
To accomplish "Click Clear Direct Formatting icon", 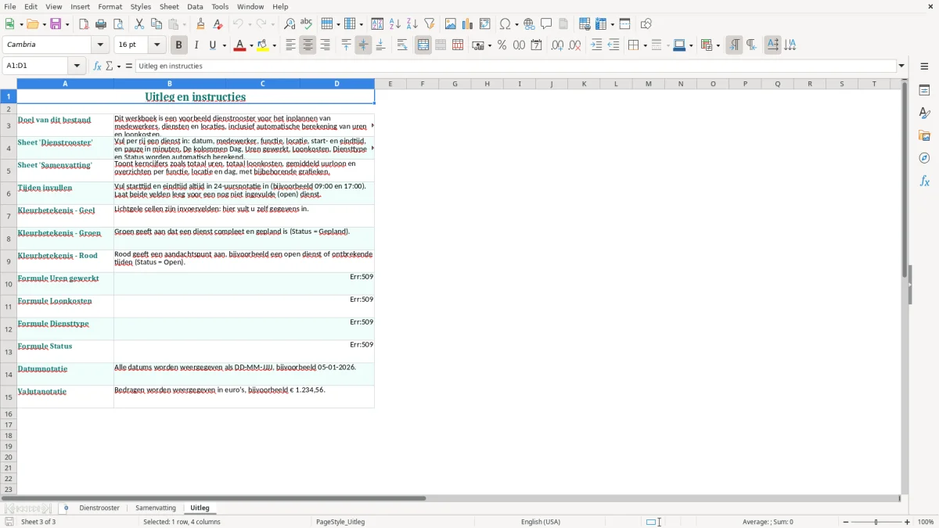I will (x=218, y=24).
